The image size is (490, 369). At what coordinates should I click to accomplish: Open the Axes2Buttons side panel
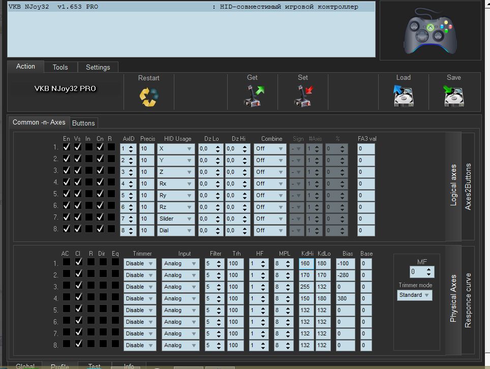(468, 187)
